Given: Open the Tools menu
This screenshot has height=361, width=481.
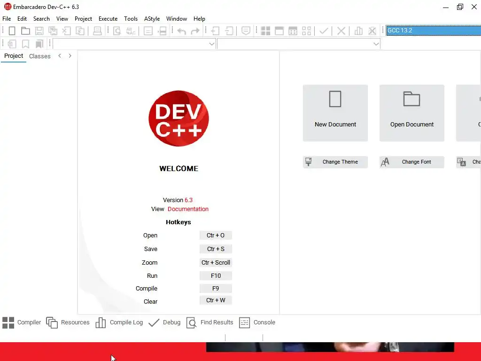Looking at the screenshot, I should [x=131, y=19].
